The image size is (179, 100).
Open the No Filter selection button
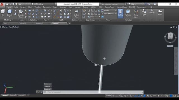click(x=128, y=13)
